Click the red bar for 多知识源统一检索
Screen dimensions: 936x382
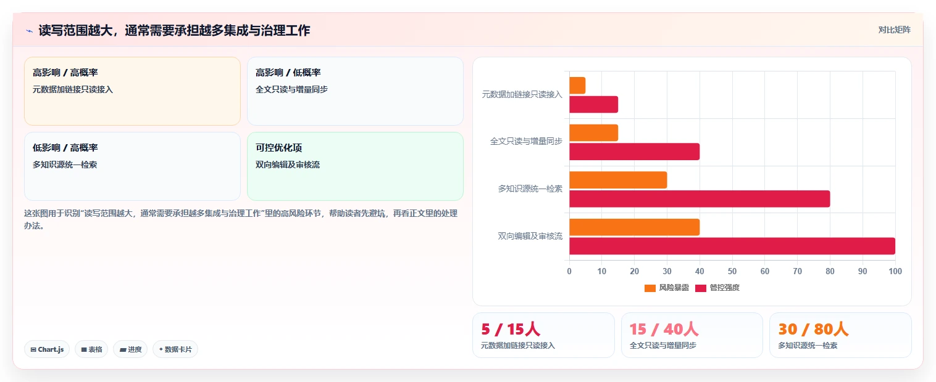tap(700, 199)
